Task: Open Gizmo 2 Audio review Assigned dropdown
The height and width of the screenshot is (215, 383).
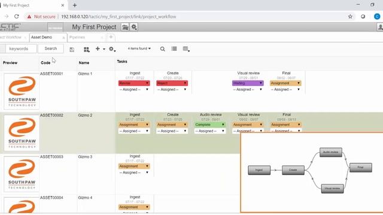Action: click(x=210, y=131)
